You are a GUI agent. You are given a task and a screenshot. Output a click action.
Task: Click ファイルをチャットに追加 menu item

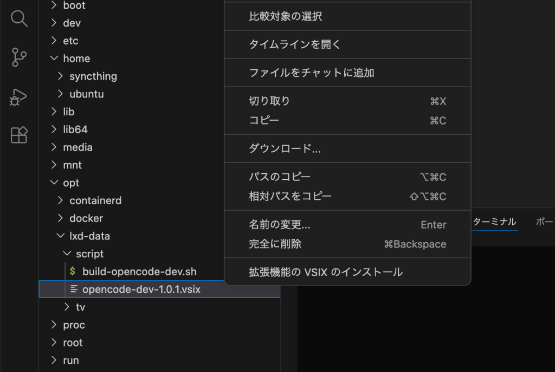[x=311, y=73]
